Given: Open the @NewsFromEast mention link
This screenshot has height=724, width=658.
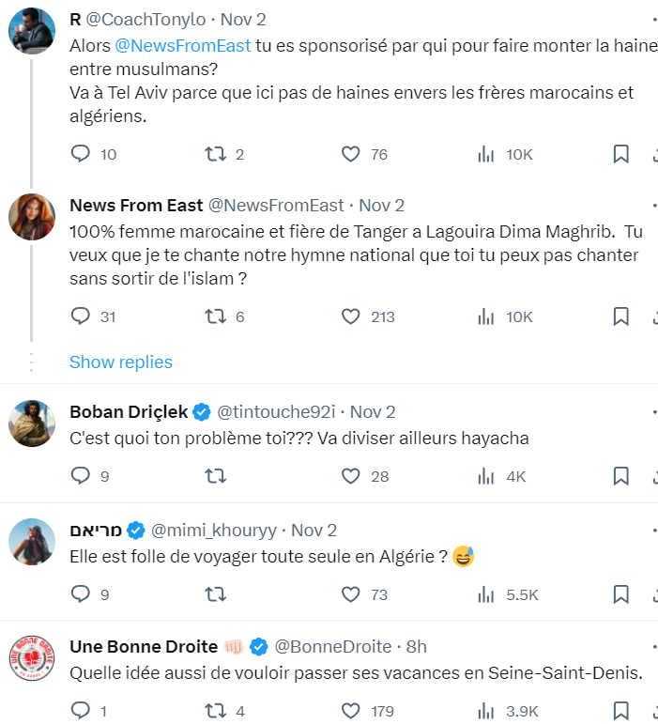Looking at the screenshot, I should point(183,46).
